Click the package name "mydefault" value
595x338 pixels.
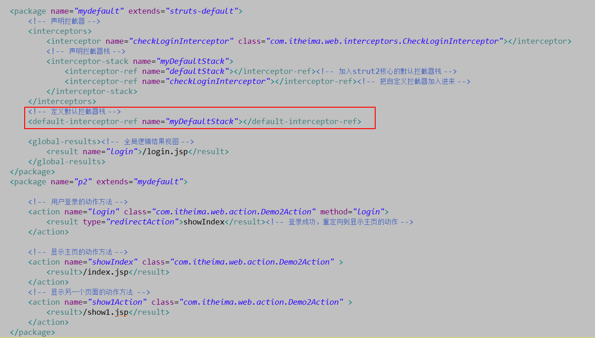101,11
